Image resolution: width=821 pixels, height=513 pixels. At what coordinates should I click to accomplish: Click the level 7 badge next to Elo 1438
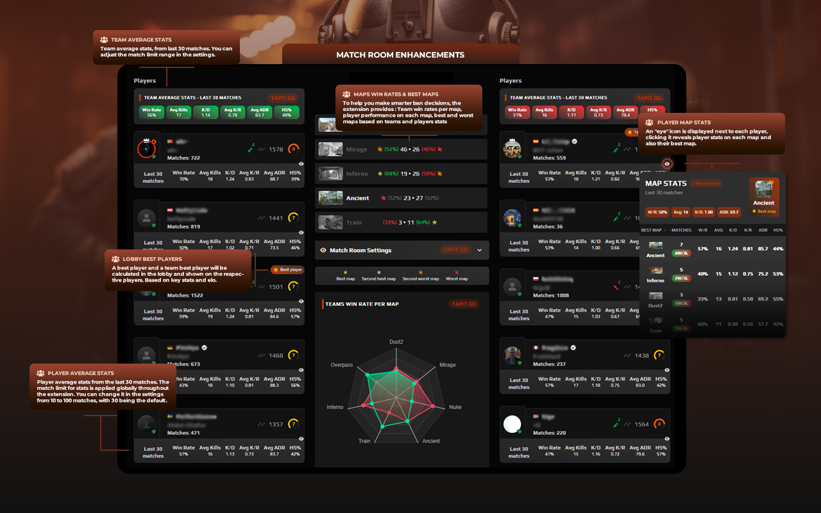[x=659, y=355]
